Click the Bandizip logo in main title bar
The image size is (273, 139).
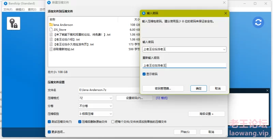click(x=5, y=3)
